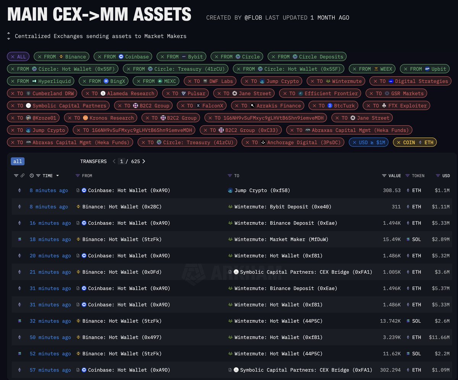The width and height of the screenshot is (458, 380).
Task: Open the TIME sort dropdown caret
Action: coord(58,176)
